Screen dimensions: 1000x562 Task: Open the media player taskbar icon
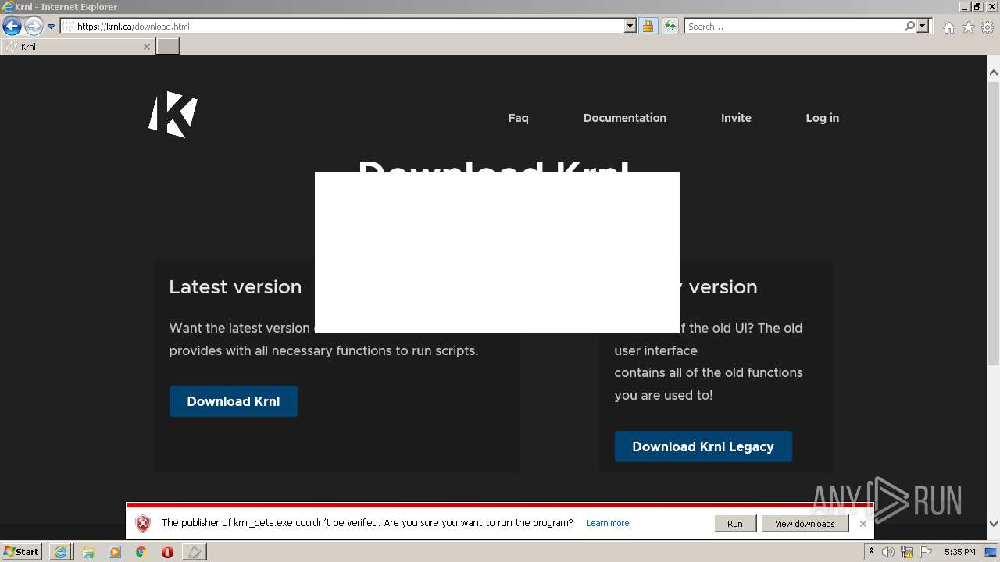point(115,552)
